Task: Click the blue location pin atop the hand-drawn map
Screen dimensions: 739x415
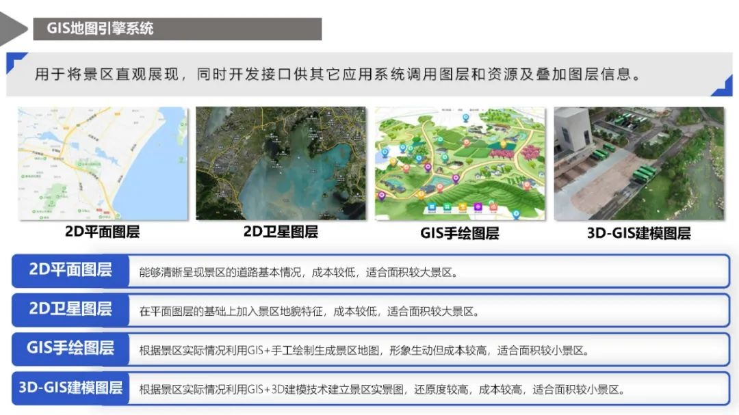Action: pos(465,118)
